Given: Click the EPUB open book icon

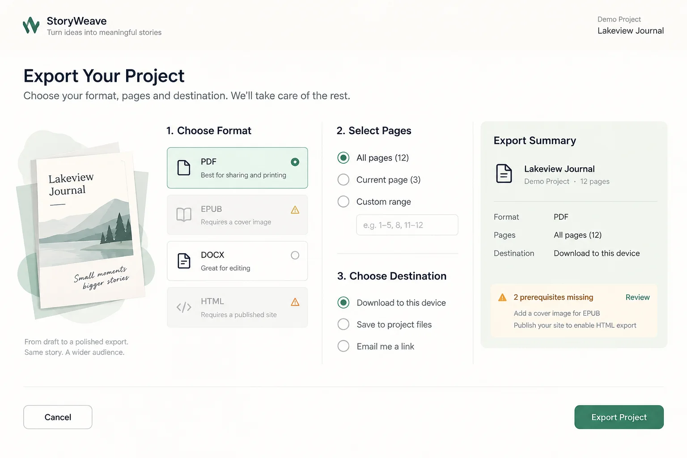Looking at the screenshot, I should pyautogui.click(x=184, y=215).
